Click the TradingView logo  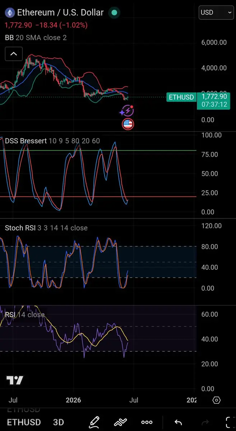click(x=15, y=380)
